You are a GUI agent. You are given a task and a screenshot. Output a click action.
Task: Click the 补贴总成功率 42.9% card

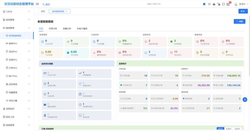164,108
